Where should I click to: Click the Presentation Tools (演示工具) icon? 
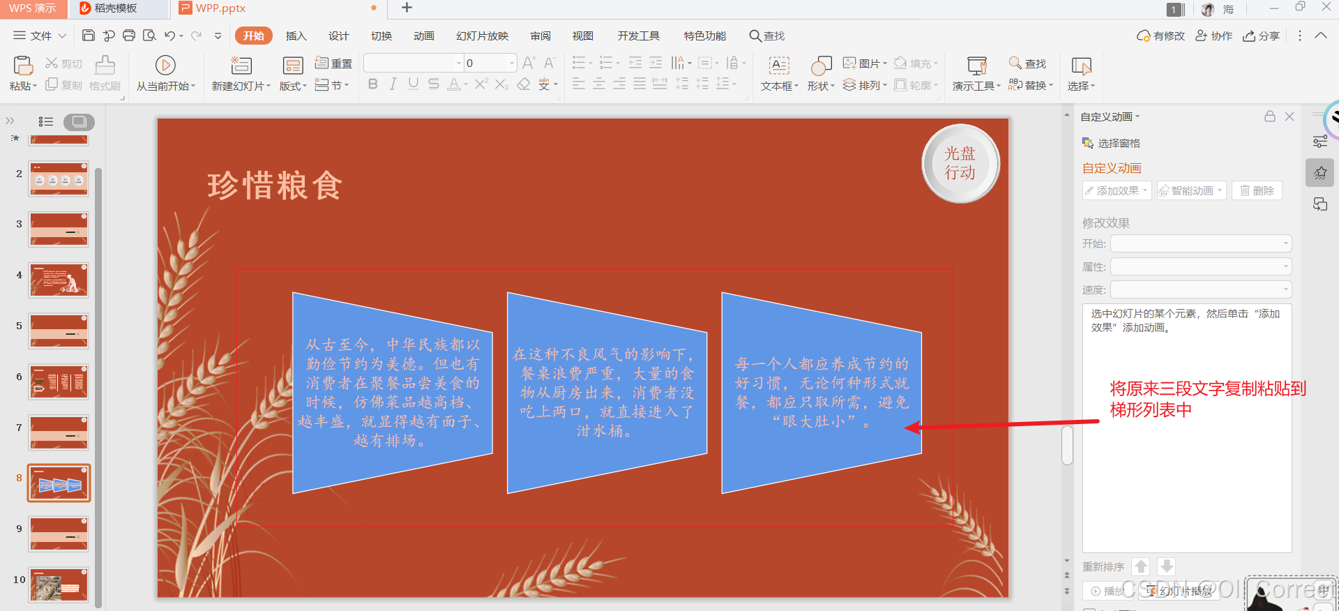(977, 66)
